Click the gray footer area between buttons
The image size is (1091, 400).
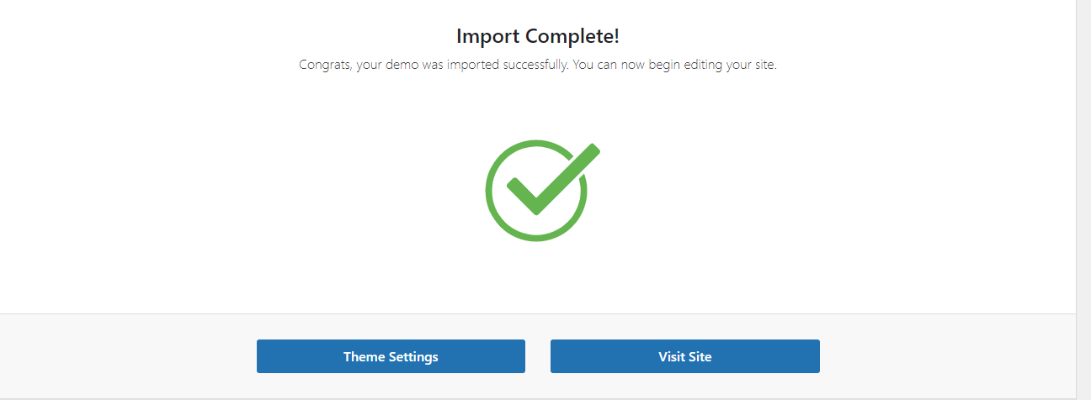538,356
